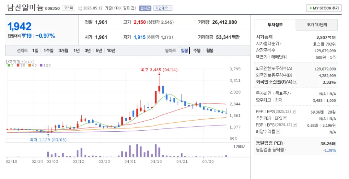This screenshot has height=179, width=349.
Task: Click the 액면가 label
Action: point(262,57)
